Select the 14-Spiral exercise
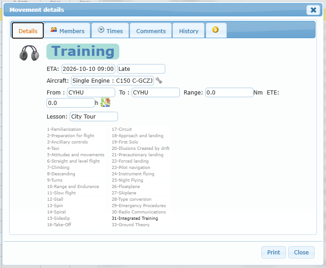 coord(56,212)
